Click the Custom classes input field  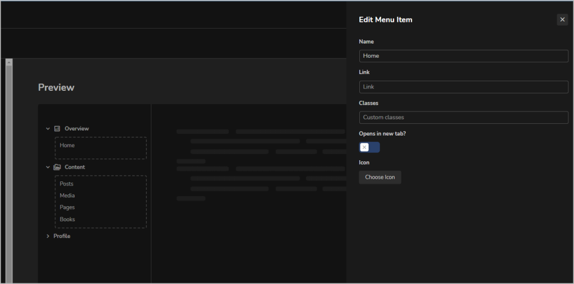(x=464, y=118)
